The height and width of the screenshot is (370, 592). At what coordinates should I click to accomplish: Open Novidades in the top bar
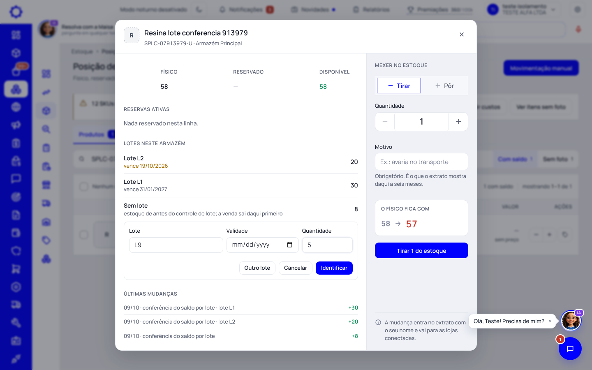(313, 9)
